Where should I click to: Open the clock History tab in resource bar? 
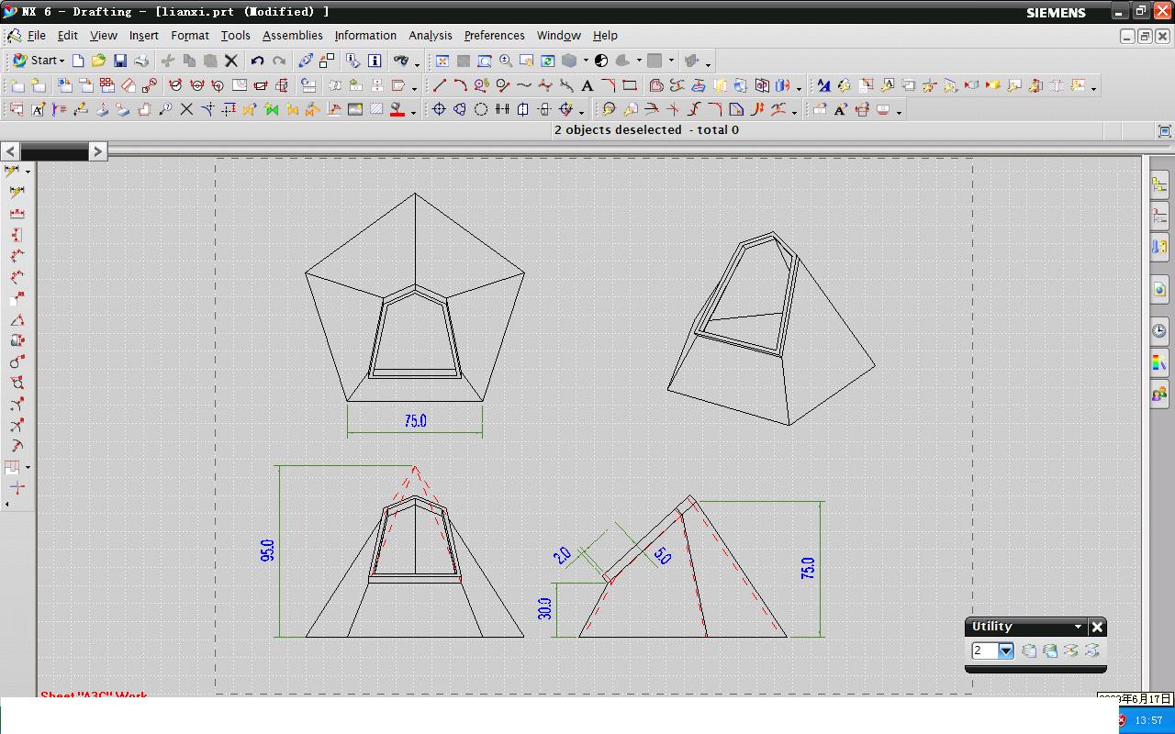pyautogui.click(x=1159, y=331)
